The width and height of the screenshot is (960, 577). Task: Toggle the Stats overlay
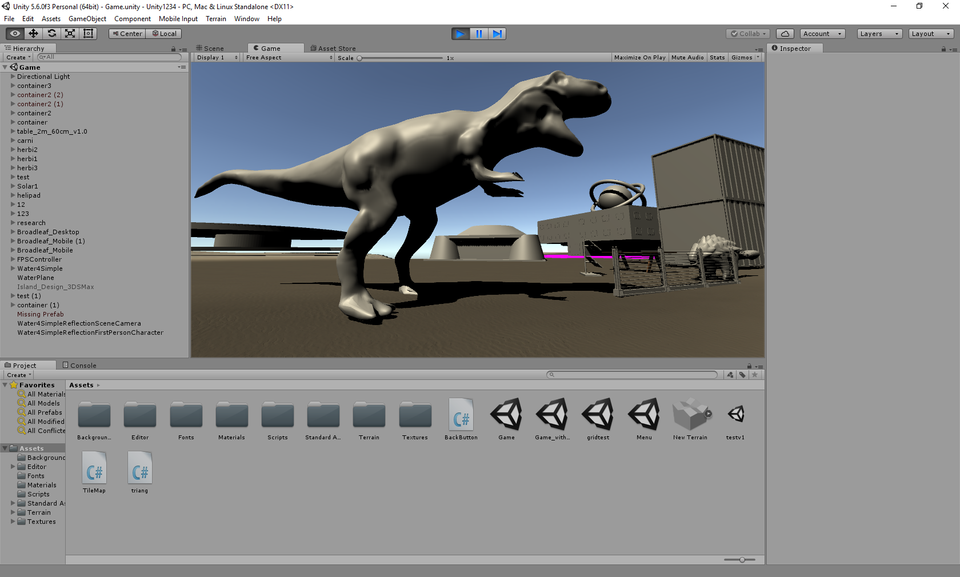point(717,58)
